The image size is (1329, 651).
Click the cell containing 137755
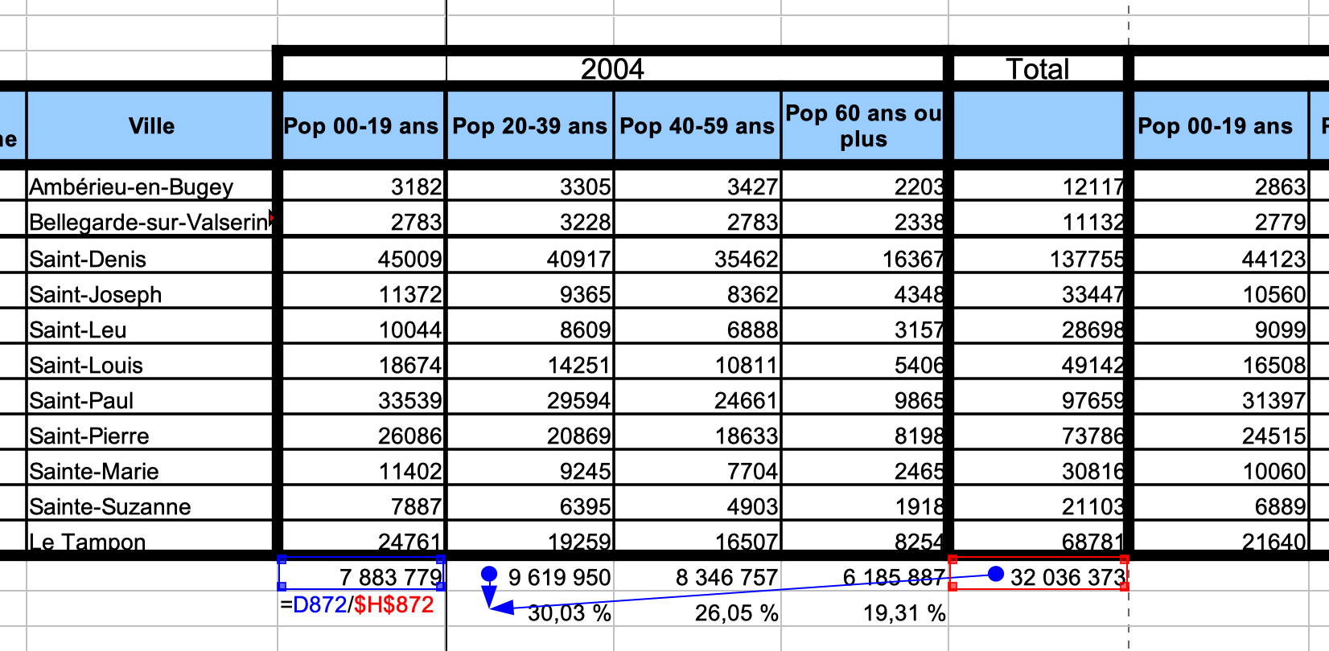click(x=1038, y=259)
